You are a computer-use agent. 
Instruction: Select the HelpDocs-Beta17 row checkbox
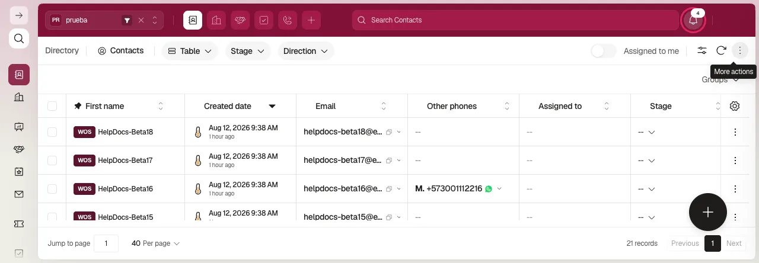tap(52, 161)
